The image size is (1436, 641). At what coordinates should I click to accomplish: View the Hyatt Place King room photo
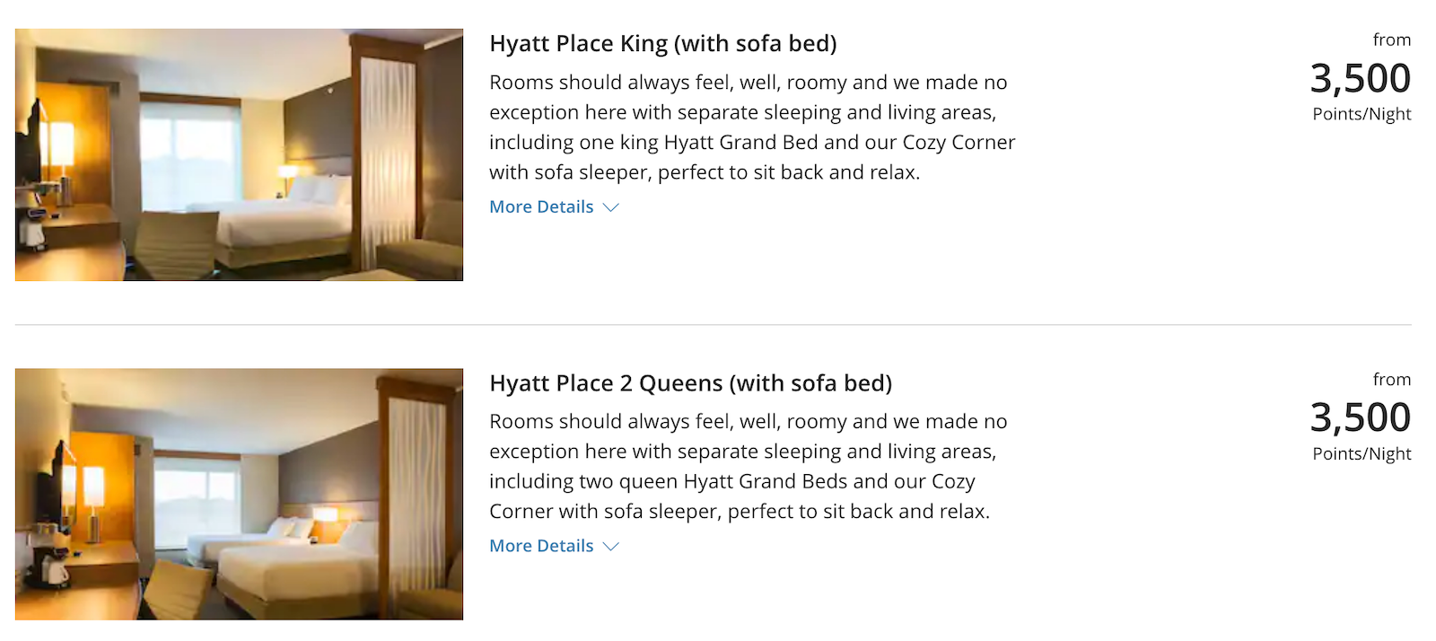(x=238, y=154)
